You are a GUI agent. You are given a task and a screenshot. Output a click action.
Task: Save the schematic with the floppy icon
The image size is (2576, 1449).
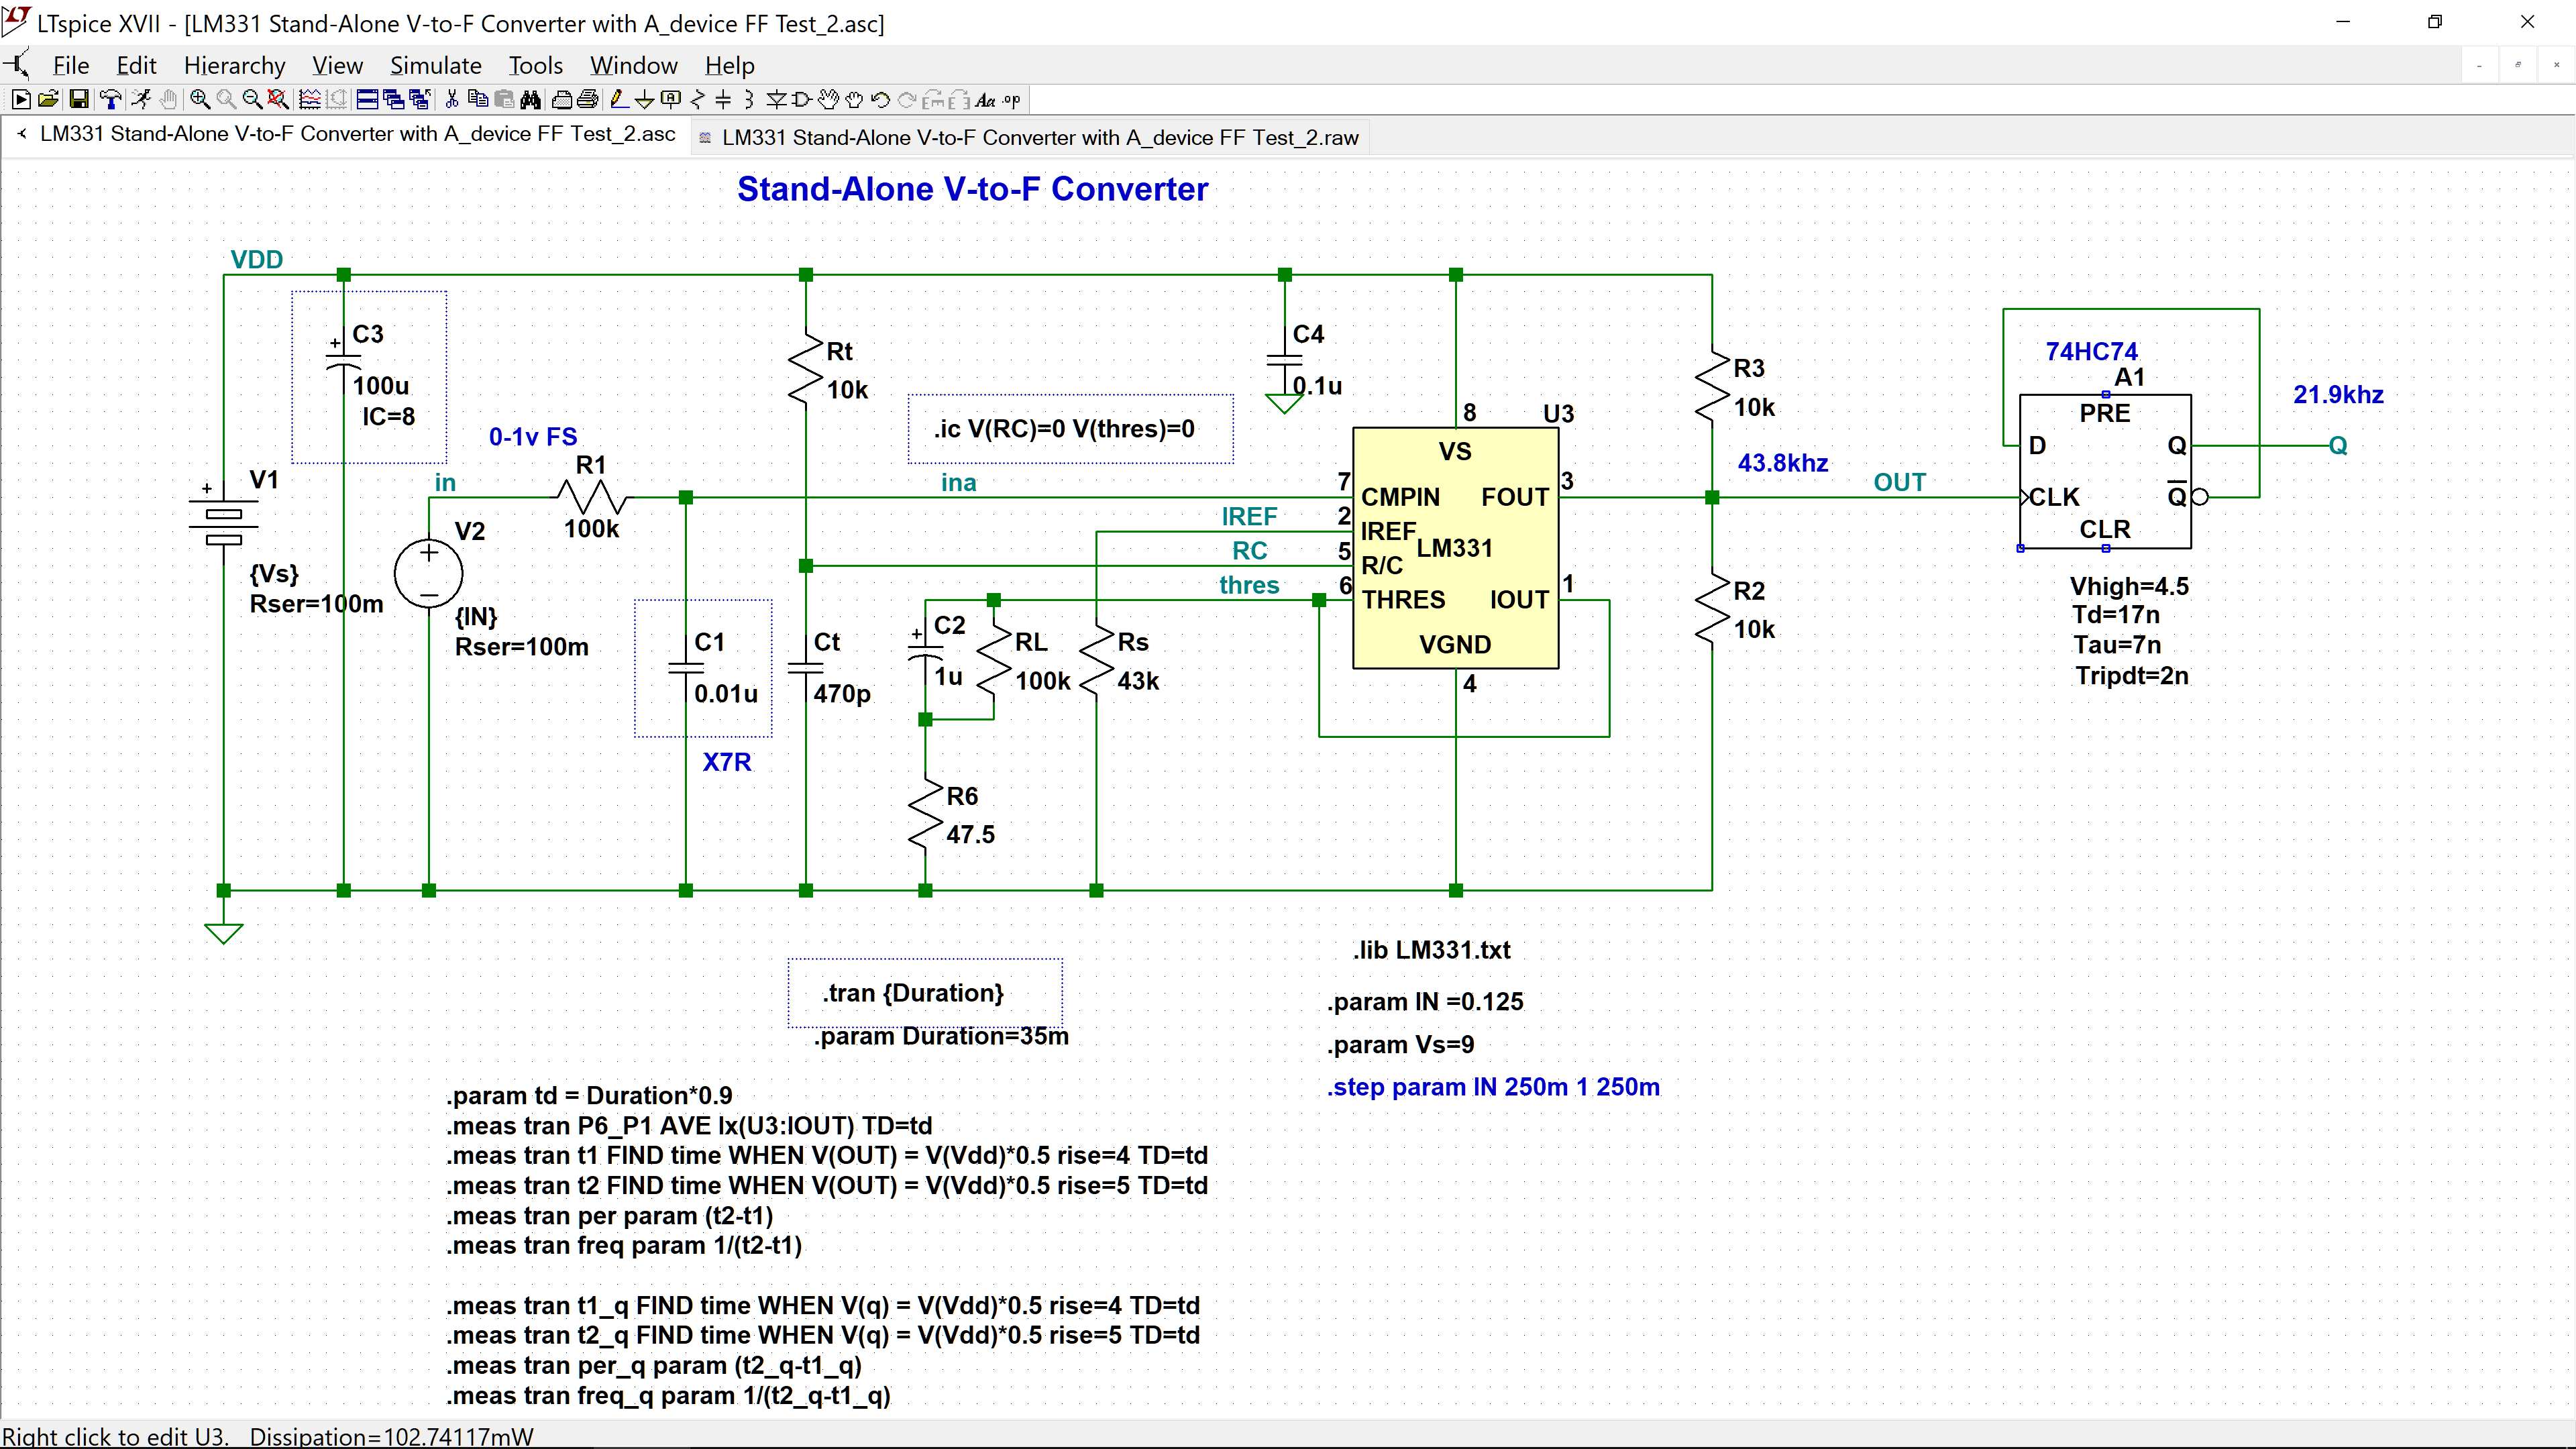[79, 100]
